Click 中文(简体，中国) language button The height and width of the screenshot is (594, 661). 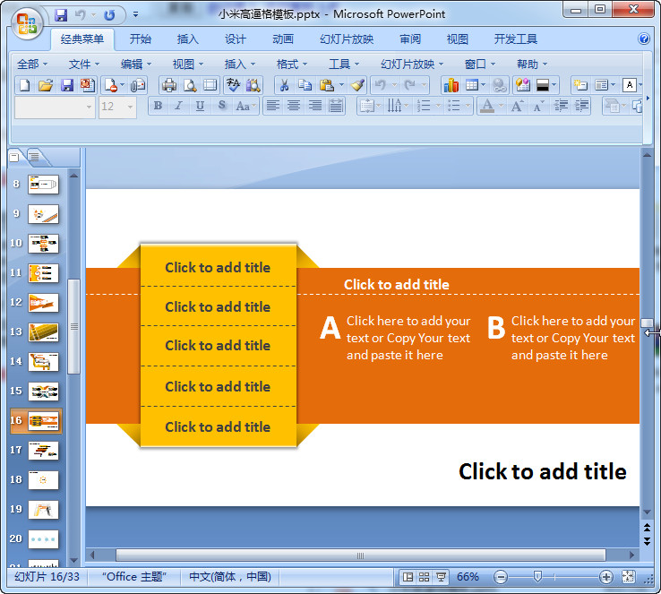click(230, 577)
